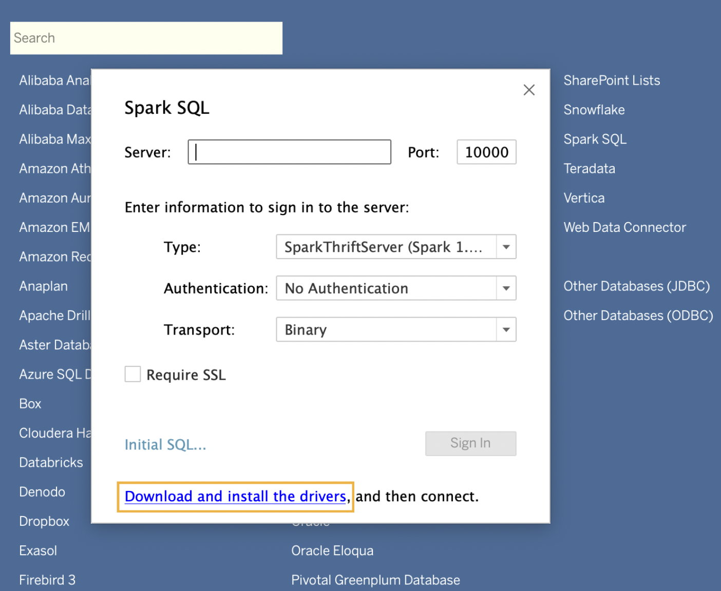
Task: Select Alibaba Data Lake Analytics connector entry
Action: click(x=55, y=110)
